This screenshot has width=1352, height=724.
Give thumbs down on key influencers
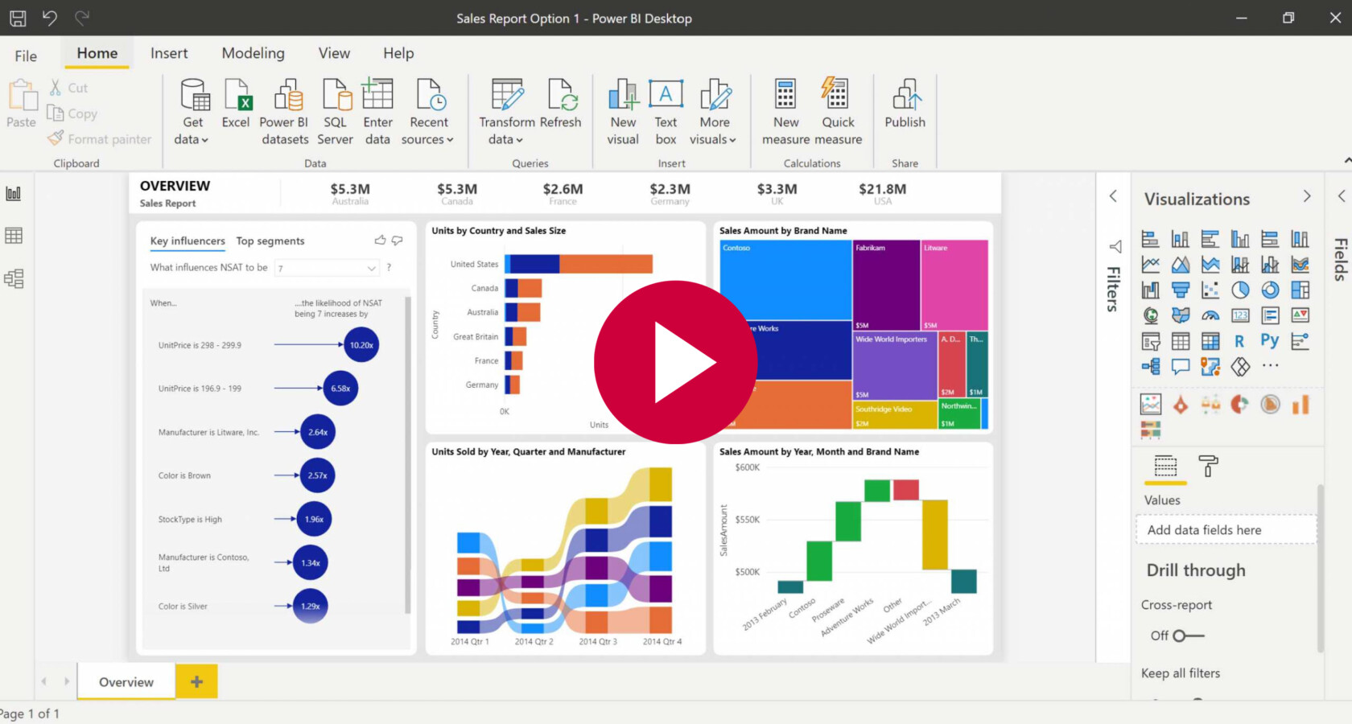[397, 240]
